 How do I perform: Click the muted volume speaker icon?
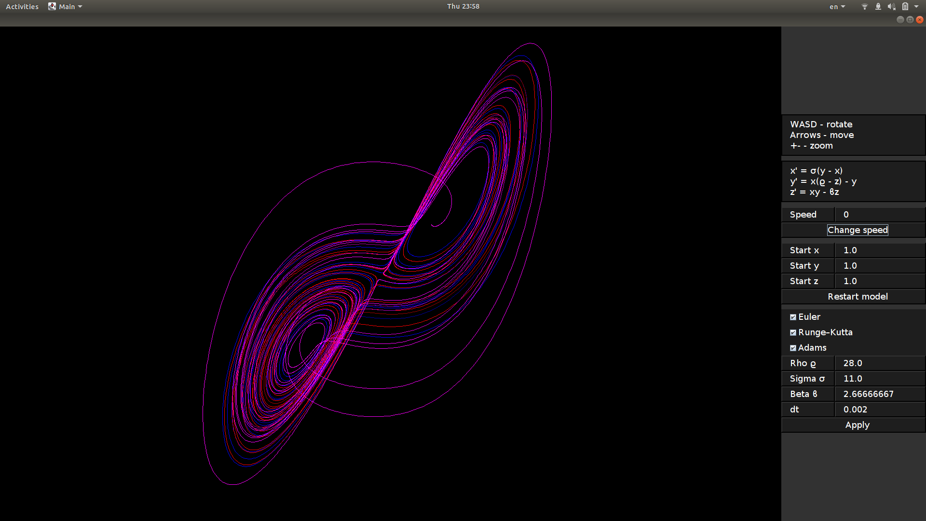pos(891,7)
